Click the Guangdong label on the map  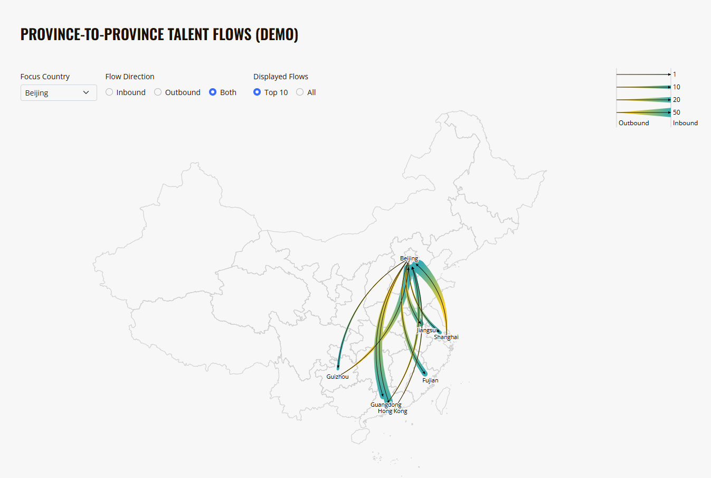point(386,405)
